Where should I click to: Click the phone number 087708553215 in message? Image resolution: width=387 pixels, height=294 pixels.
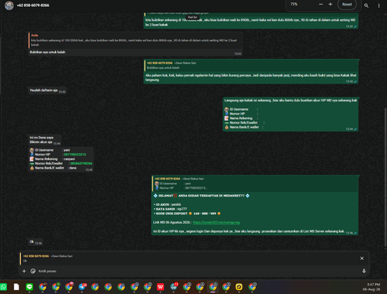pyautogui.click(x=75, y=155)
